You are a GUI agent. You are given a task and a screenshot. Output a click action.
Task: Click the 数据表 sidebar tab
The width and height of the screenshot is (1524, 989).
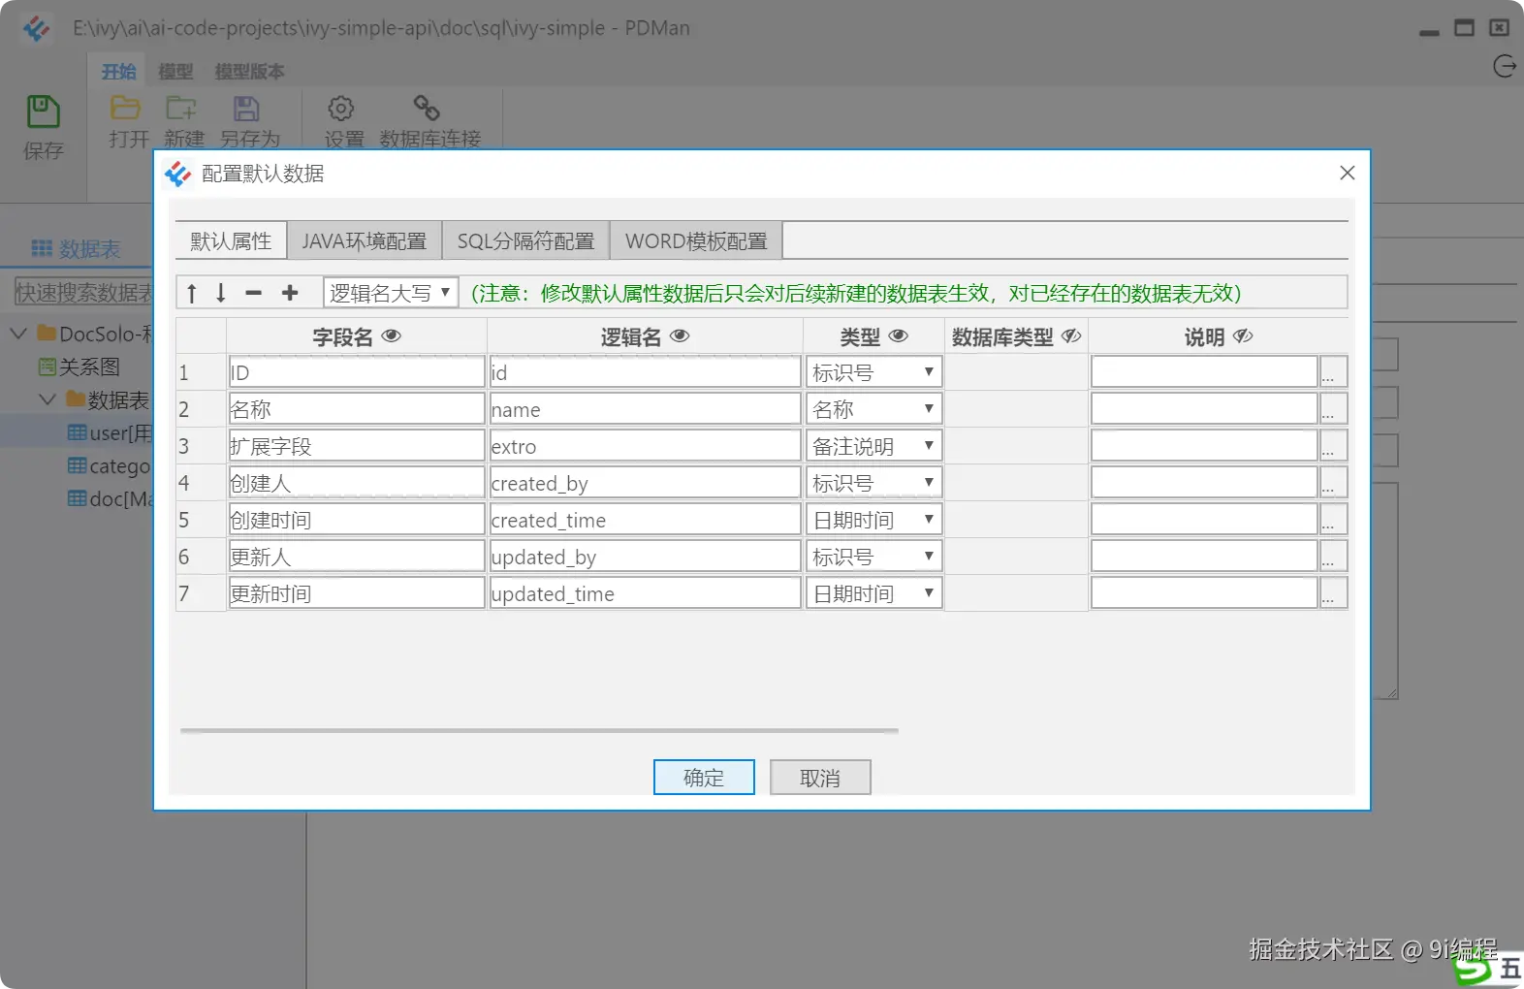(x=77, y=249)
